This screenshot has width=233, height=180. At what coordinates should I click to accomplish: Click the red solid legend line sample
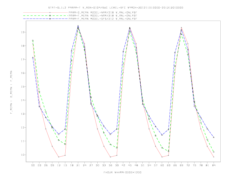click(46, 12)
